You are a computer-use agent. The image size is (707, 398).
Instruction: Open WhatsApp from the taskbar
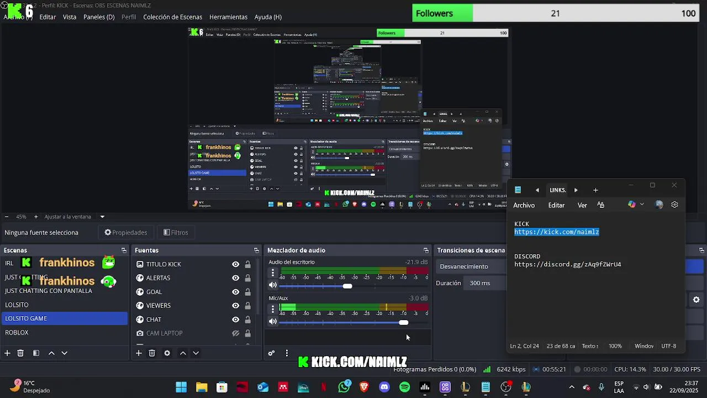coord(344,386)
